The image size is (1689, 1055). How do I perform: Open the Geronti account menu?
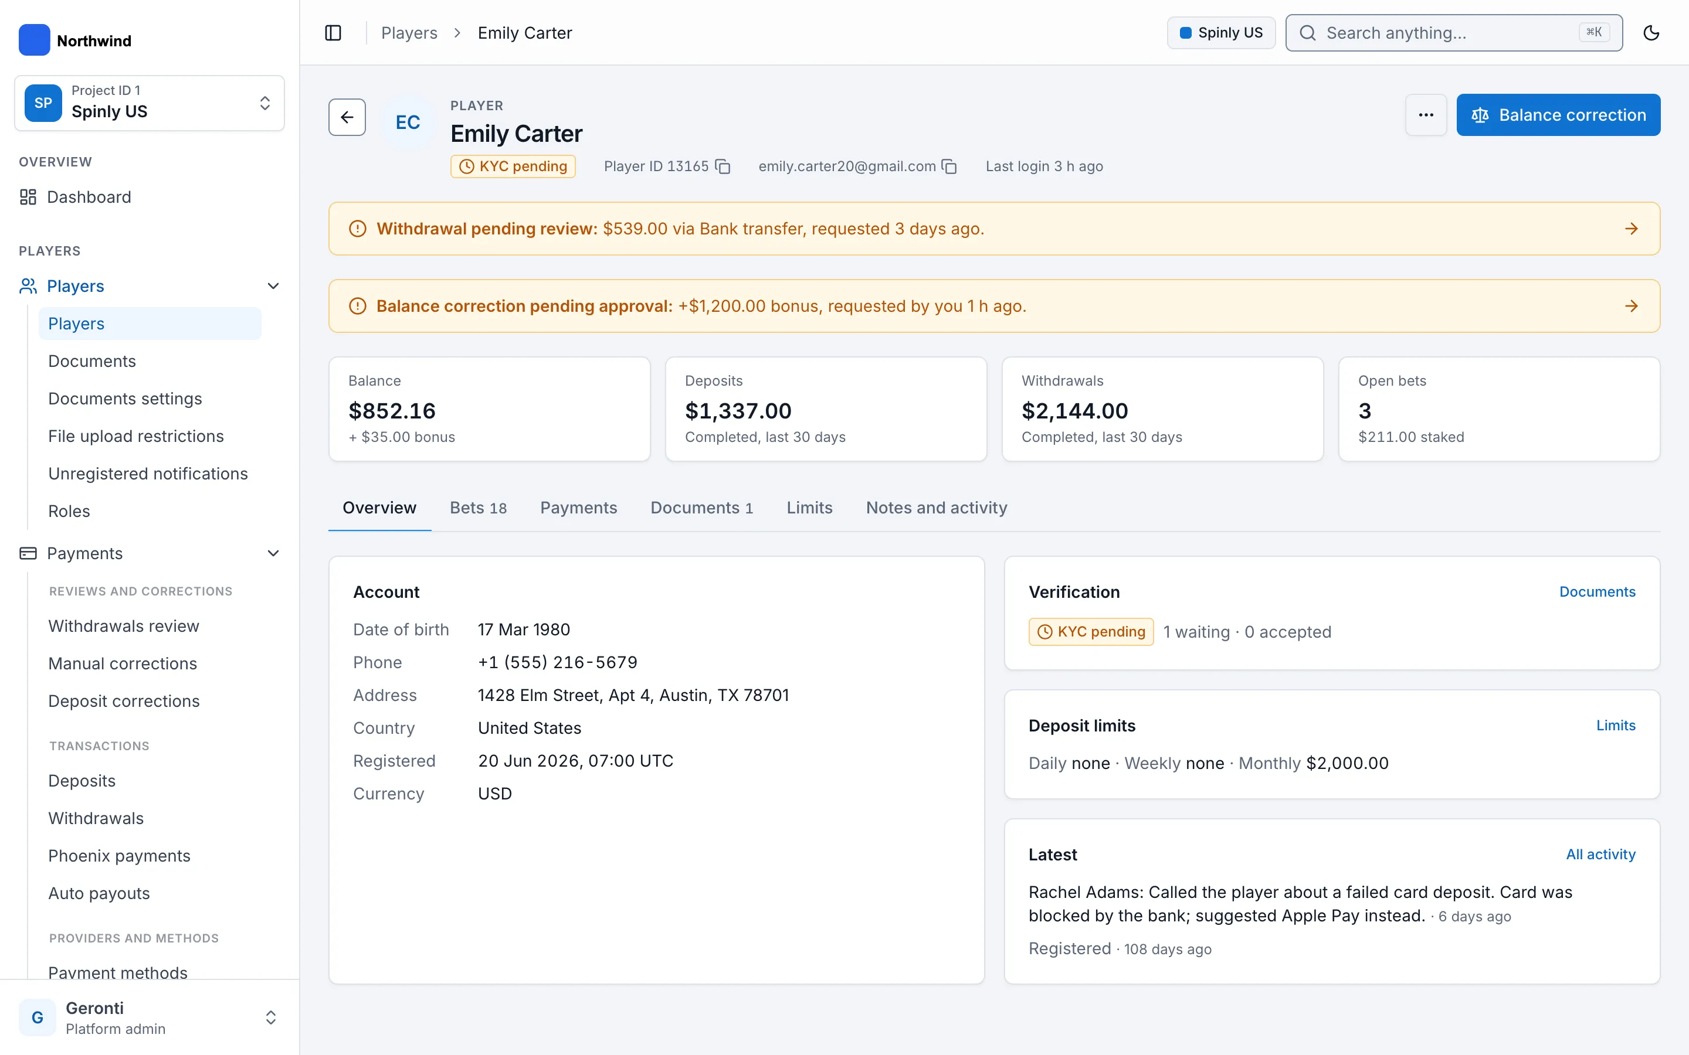[x=150, y=1018]
